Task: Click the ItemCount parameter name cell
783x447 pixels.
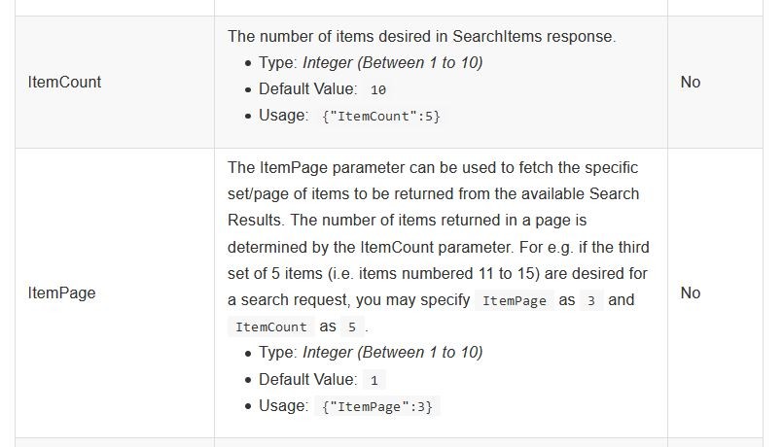Action: [x=115, y=82]
